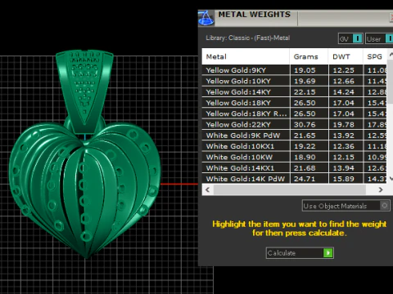Click the 30.76 grams value
Screen dimensions: 393x294
305,125
